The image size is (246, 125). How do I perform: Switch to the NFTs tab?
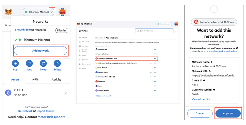[35, 79]
